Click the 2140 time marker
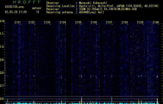The image size is (163, 104). pos(156,22)
